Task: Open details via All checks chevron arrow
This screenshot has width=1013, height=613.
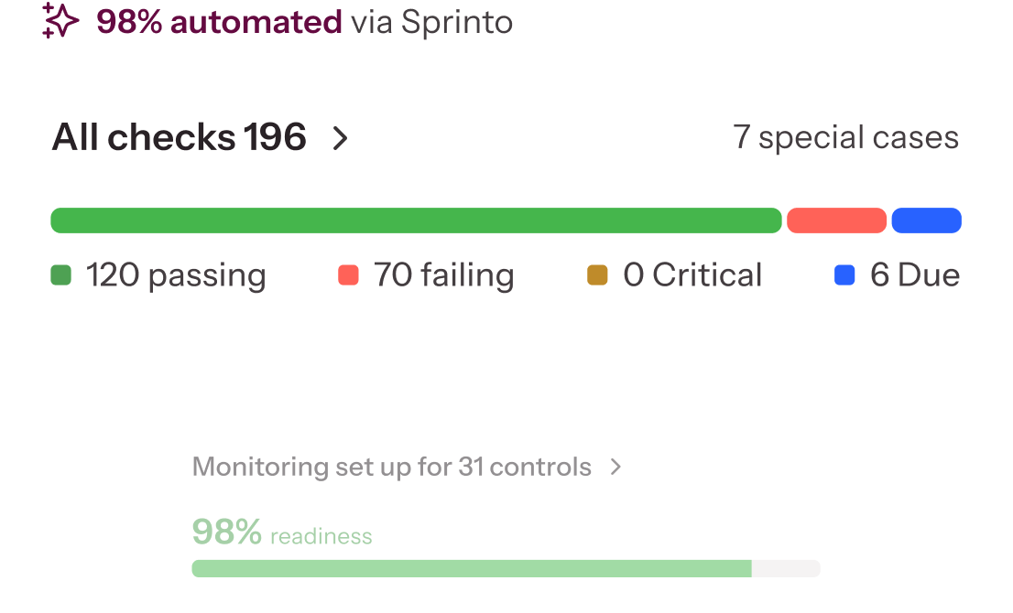Action: [x=341, y=139]
